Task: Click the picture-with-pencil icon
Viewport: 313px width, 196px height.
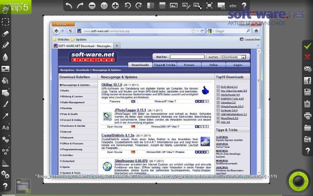Action: tap(186, 5)
